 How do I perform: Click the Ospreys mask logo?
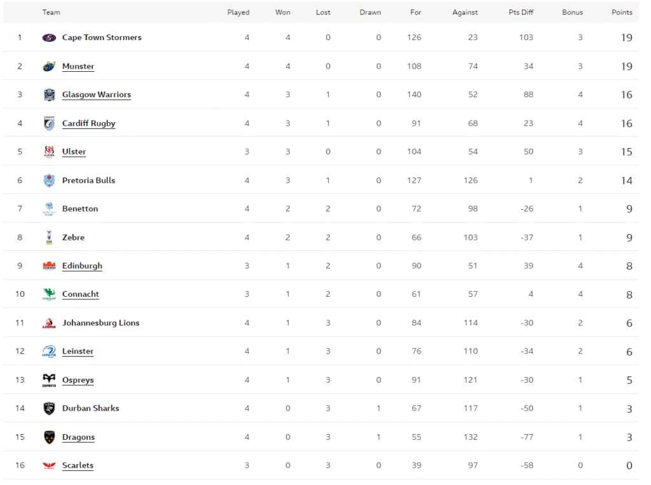[x=49, y=380]
